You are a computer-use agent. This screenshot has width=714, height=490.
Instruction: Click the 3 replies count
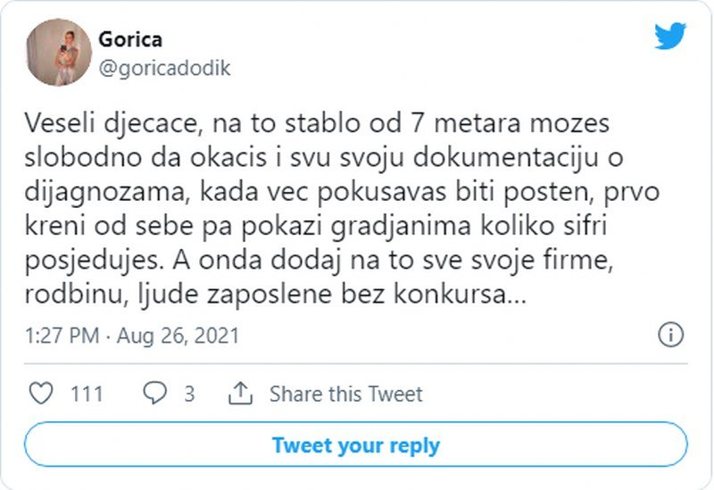189,394
